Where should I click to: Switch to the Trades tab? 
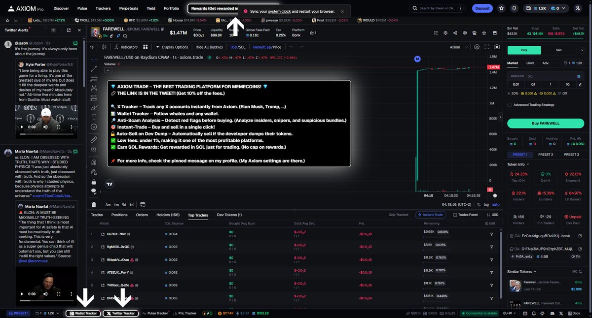coord(97,215)
